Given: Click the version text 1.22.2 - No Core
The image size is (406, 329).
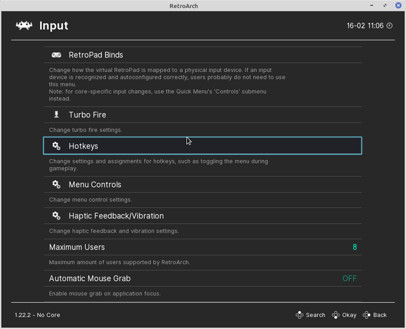Looking at the screenshot, I should [x=37, y=315].
